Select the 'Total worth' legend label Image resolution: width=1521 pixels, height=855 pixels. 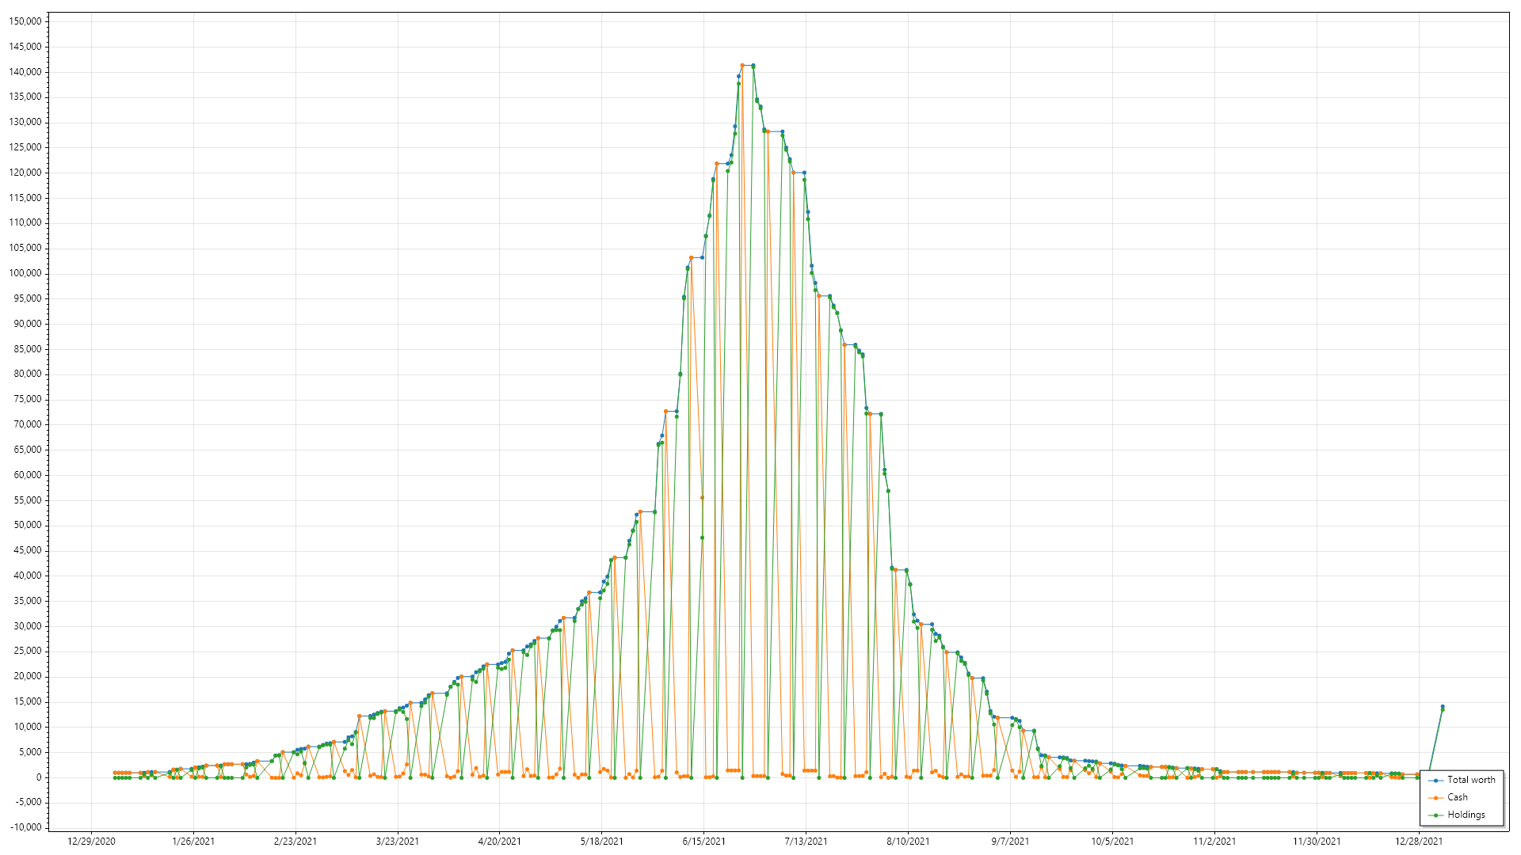tap(1471, 780)
